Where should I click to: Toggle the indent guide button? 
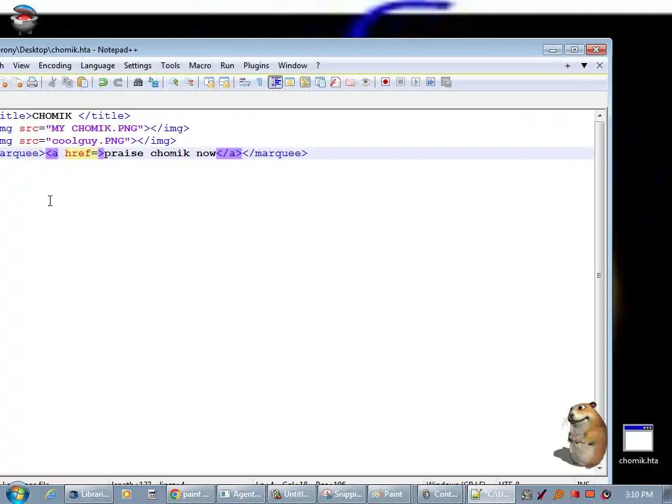pos(275,82)
